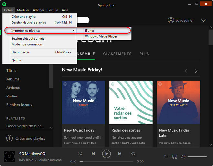
Task: Open the play queue icon
Action: (166, 157)
